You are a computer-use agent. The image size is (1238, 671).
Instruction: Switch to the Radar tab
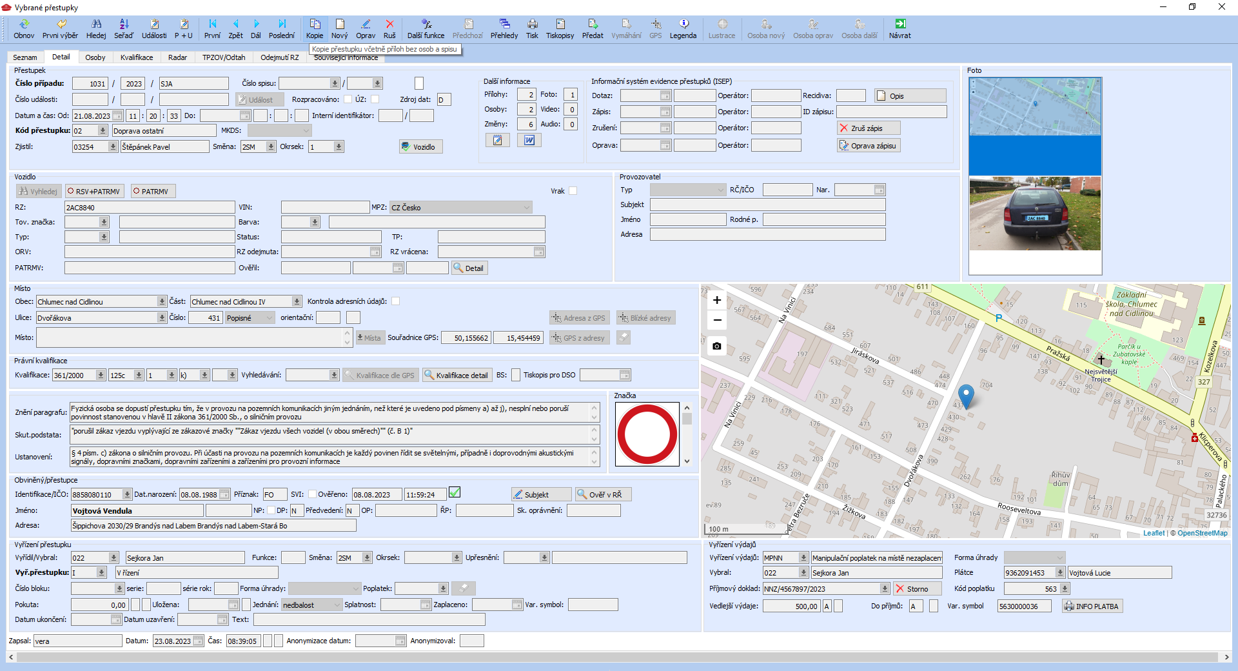(177, 57)
